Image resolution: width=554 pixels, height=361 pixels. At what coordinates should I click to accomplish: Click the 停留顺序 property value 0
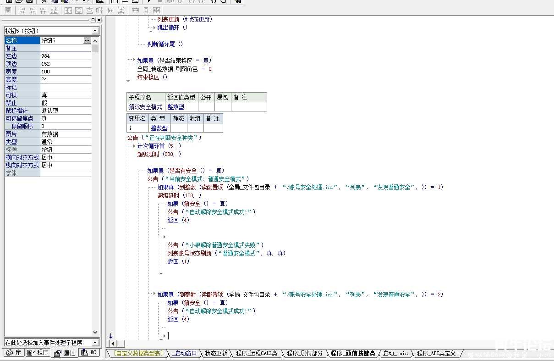click(66, 126)
